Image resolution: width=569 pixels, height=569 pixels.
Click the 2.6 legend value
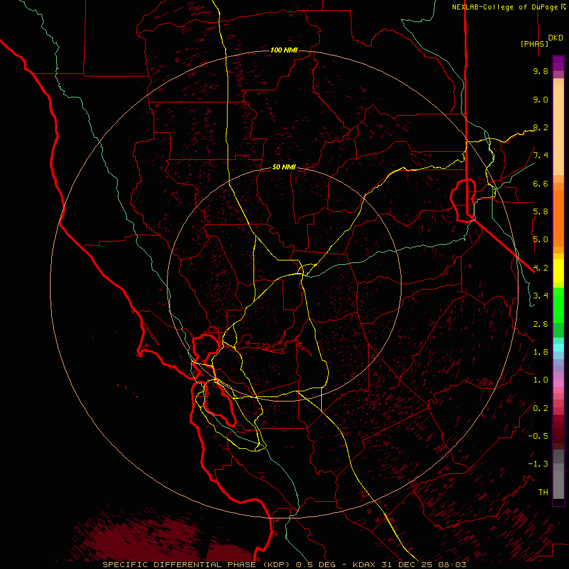click(541, 324)
